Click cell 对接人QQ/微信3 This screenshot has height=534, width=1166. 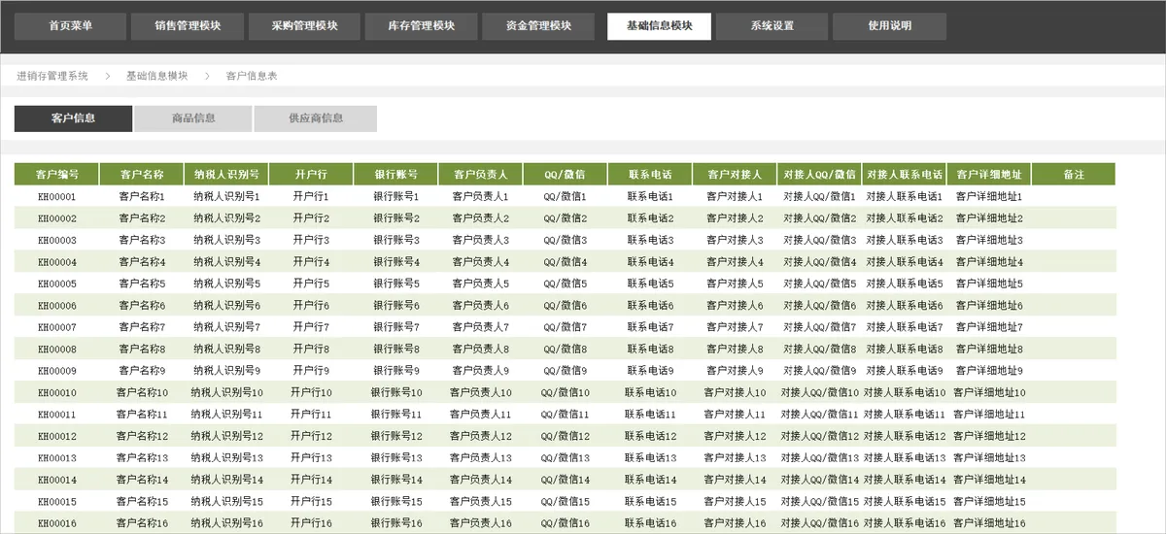tap(820, 240)
